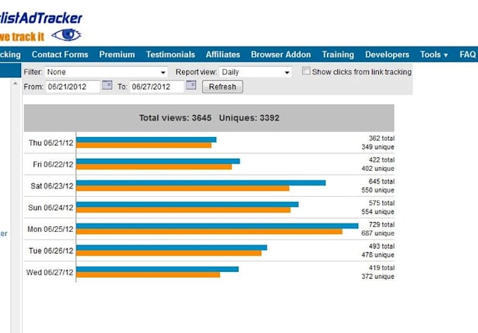Click the Fri 06/22/12 row label
This screenshot has width=478, height=333.
[53, 164]
